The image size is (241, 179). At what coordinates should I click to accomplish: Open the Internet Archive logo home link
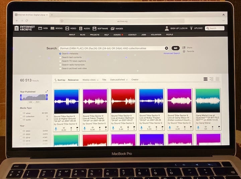[24, 28]
